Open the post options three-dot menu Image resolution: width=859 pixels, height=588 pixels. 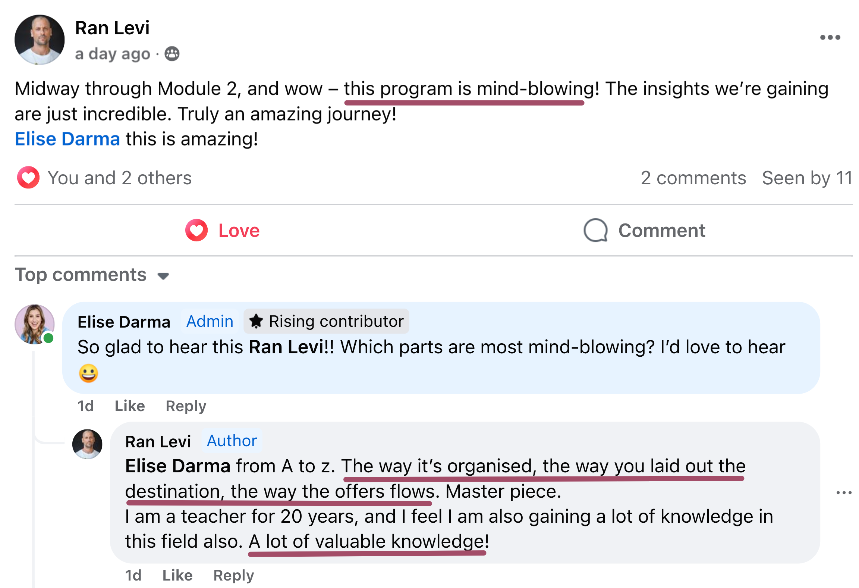(x=830, y=37)
